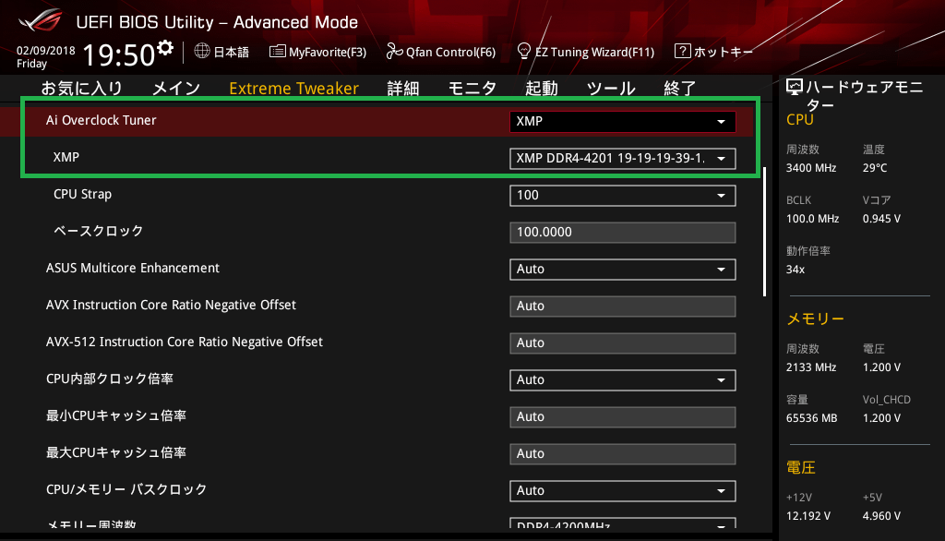Expand the CPU Strap dropdown
The height and width of the screenshot is (541, 945).
click(623, 196)
